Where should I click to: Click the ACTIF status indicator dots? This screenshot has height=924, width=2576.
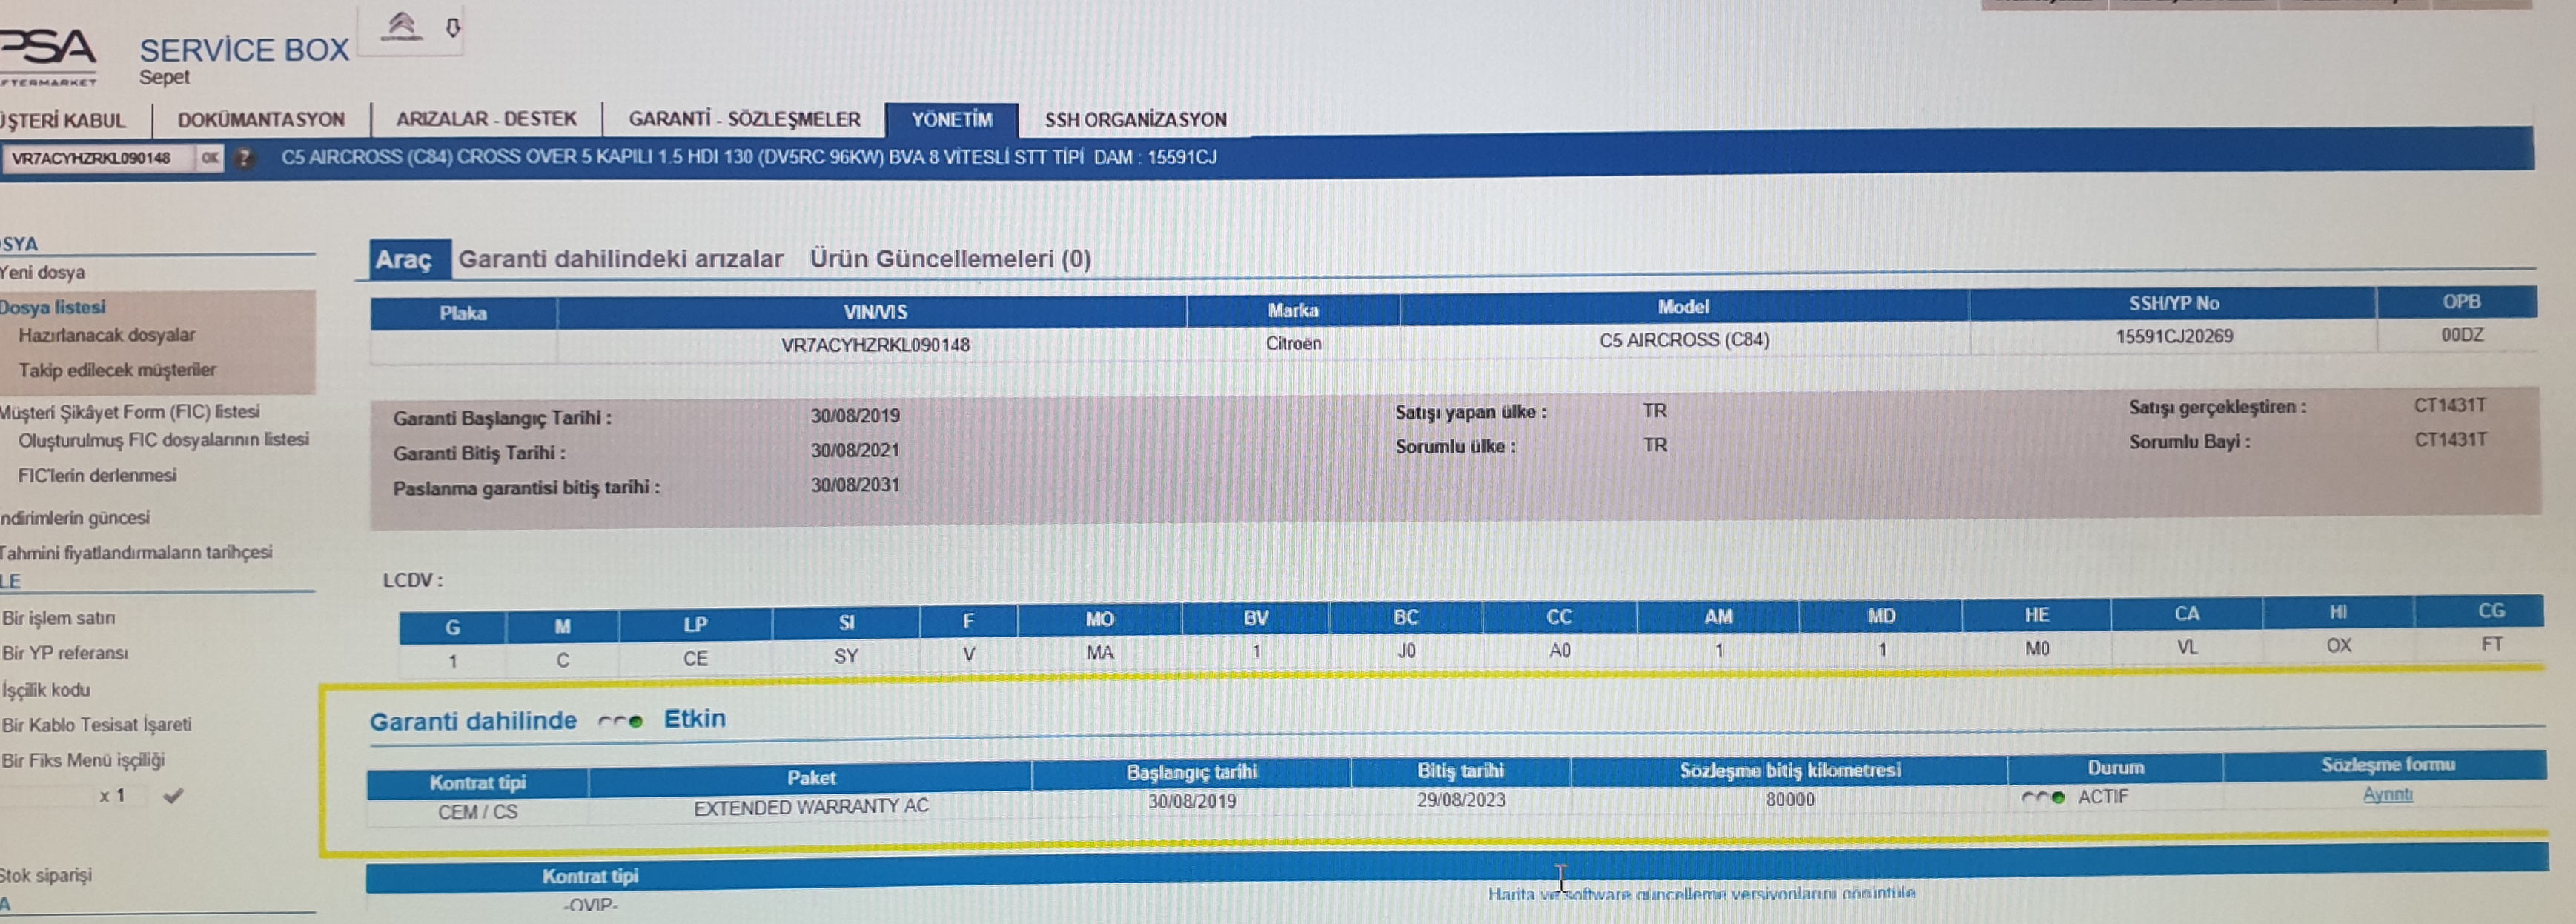(2043, 798)
